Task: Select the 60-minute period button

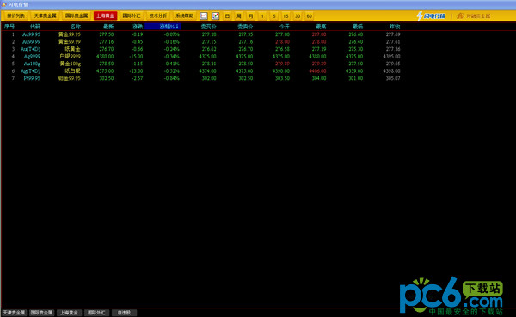Action: [x=310, y=15]
